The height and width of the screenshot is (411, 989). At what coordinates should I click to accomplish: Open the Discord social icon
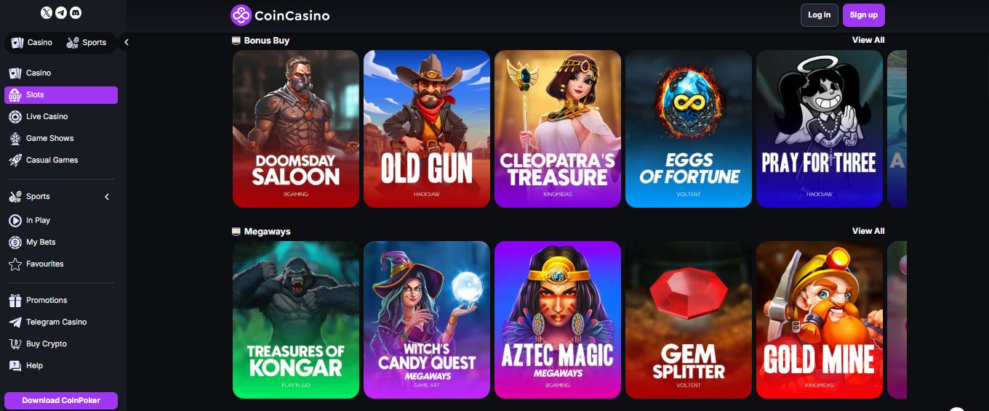click(x=76, y=13)
